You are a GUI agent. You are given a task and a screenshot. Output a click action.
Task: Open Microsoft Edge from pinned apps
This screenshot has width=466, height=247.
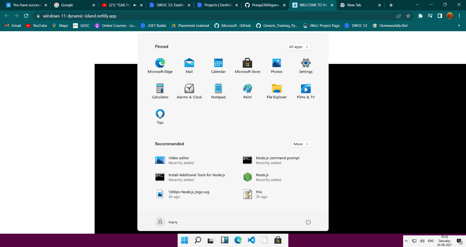tap(160, 66)
